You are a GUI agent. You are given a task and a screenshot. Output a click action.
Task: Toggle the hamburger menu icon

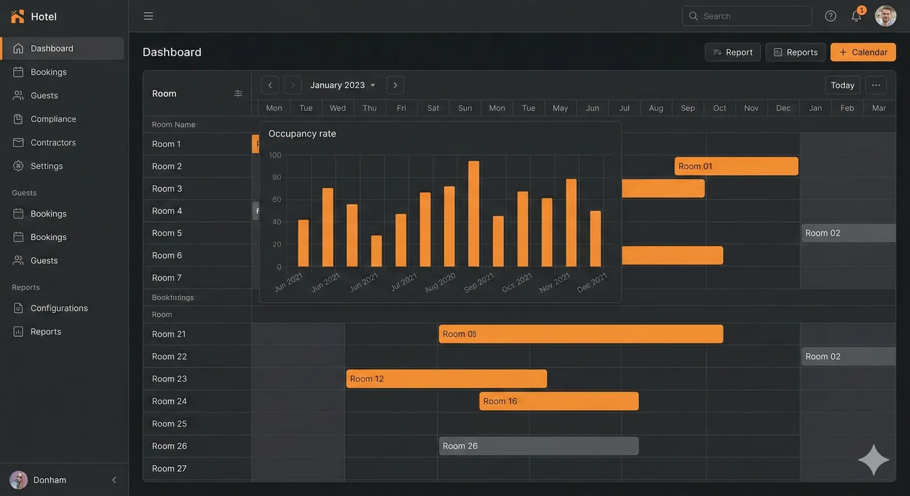coord(148,16)
